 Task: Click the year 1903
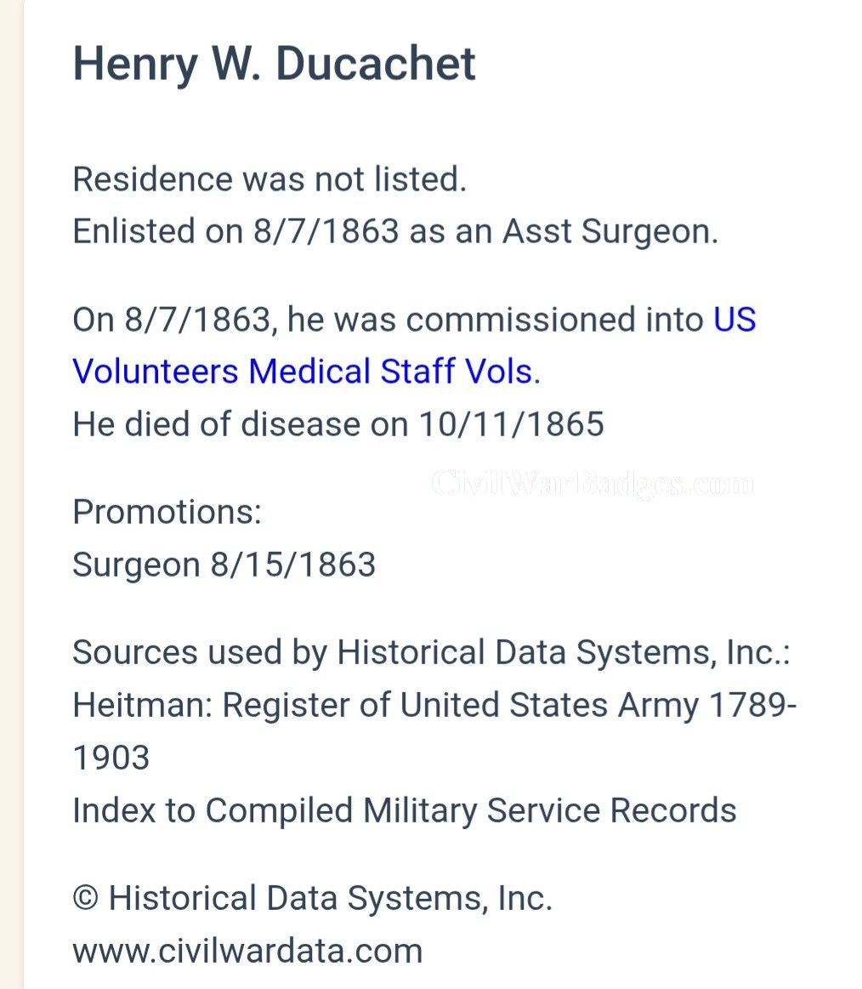click(111, 758)
